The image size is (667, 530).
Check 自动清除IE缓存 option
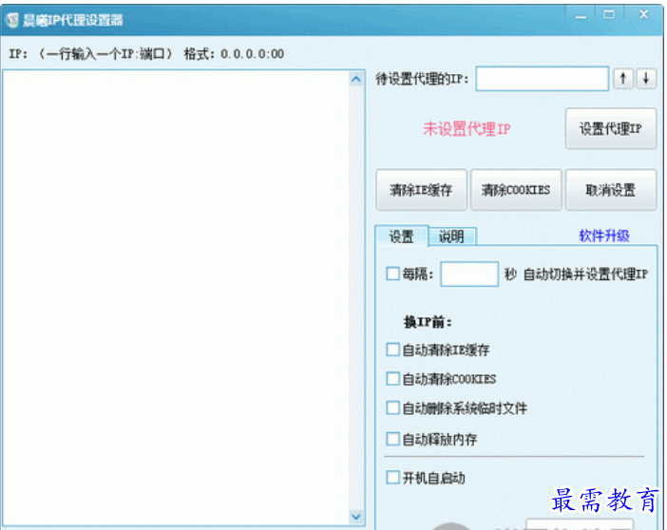392,350
